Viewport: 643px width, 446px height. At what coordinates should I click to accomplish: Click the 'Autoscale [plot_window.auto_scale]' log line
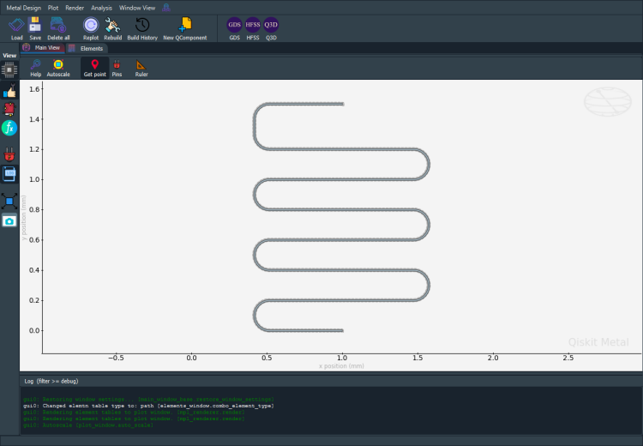tap(88, 425)
